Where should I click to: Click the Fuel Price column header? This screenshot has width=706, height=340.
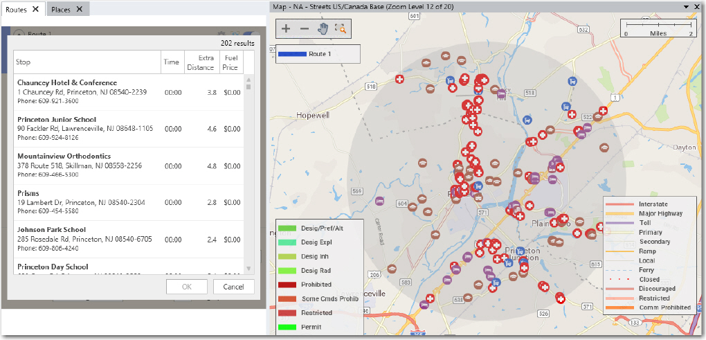coord(230,62)
